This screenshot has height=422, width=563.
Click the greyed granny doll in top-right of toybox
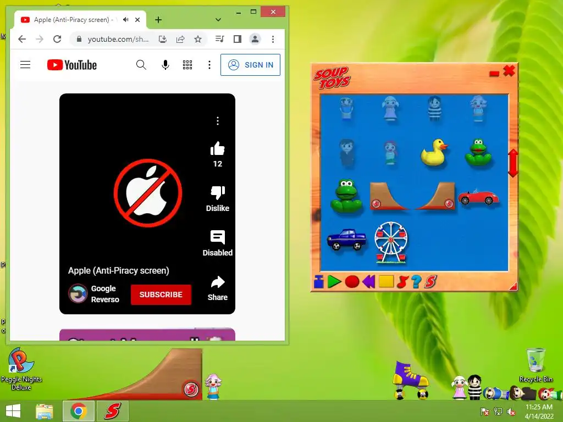(x=478, y=108)
